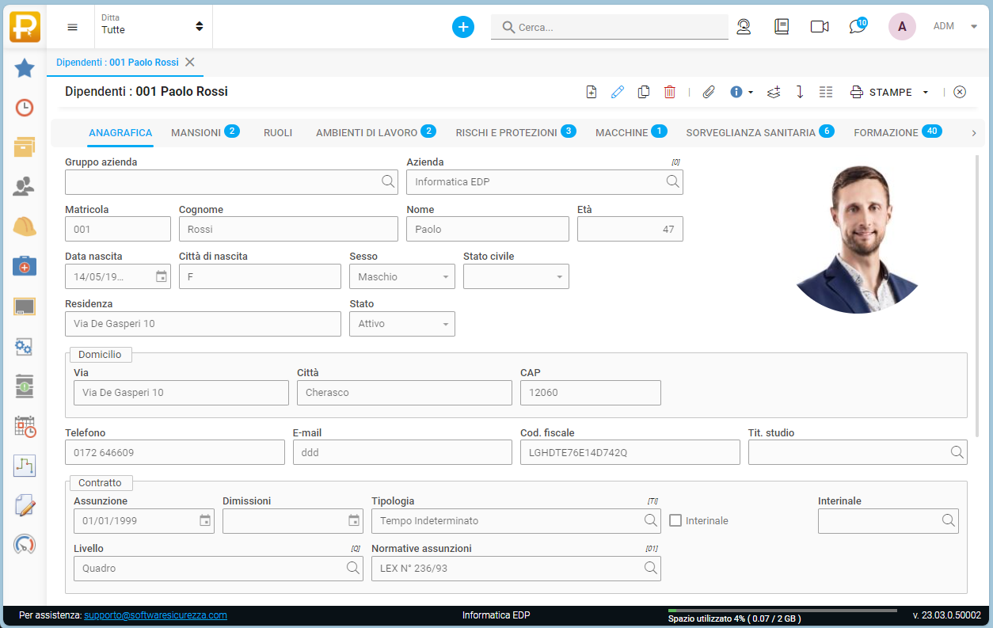This screenshot has height=628, width=993.
Task: Open the chat messages icon
Action: click(857, 26)
